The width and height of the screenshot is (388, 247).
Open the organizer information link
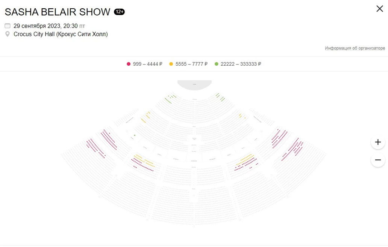click(355, 48)
